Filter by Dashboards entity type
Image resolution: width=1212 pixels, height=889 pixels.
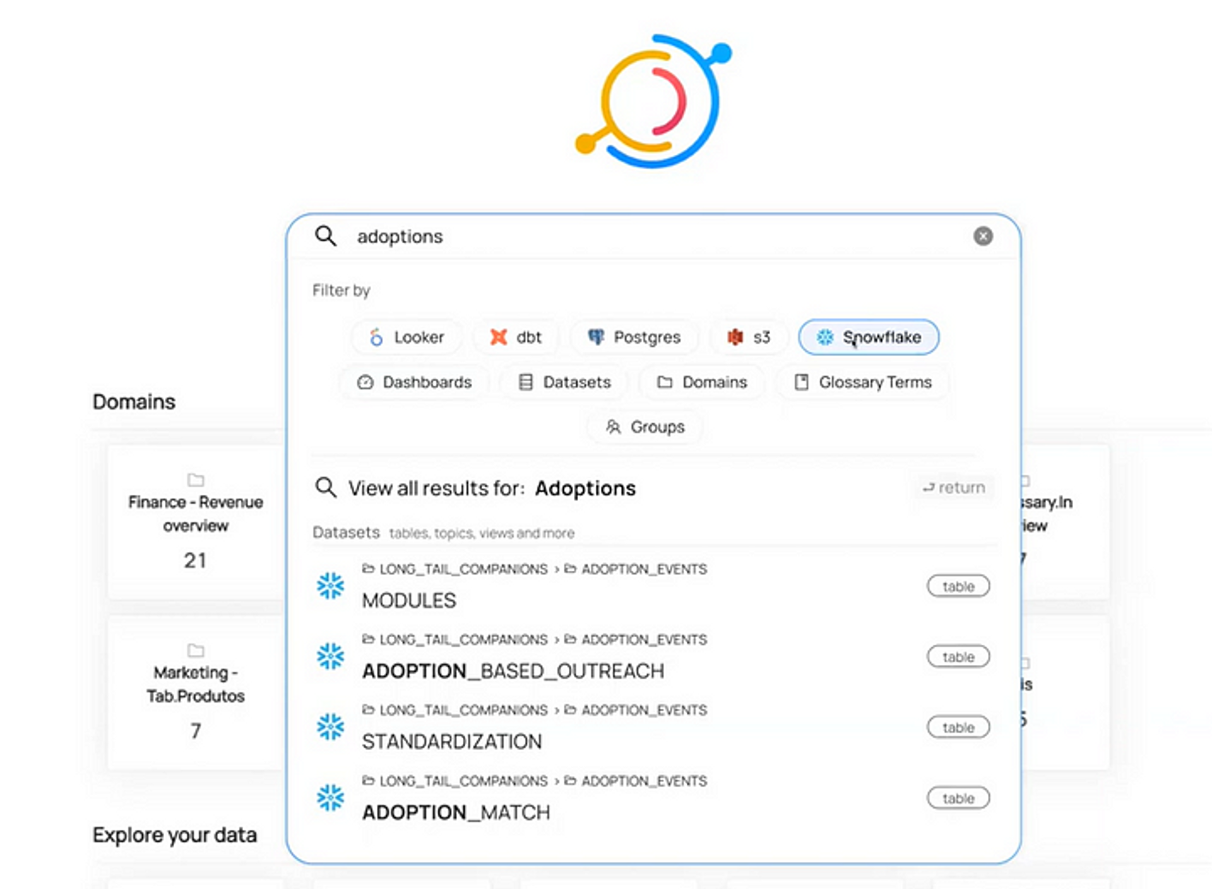tap(415, 382)
